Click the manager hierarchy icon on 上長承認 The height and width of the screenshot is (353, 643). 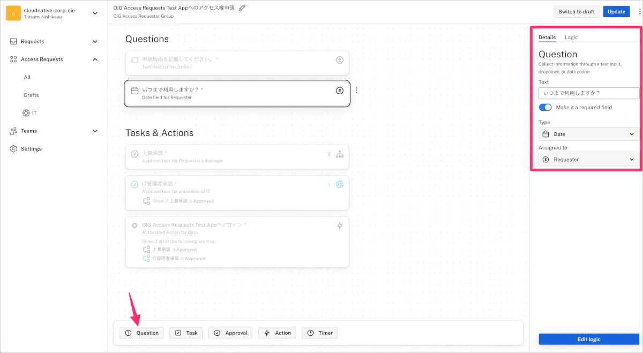pos(339,154)
